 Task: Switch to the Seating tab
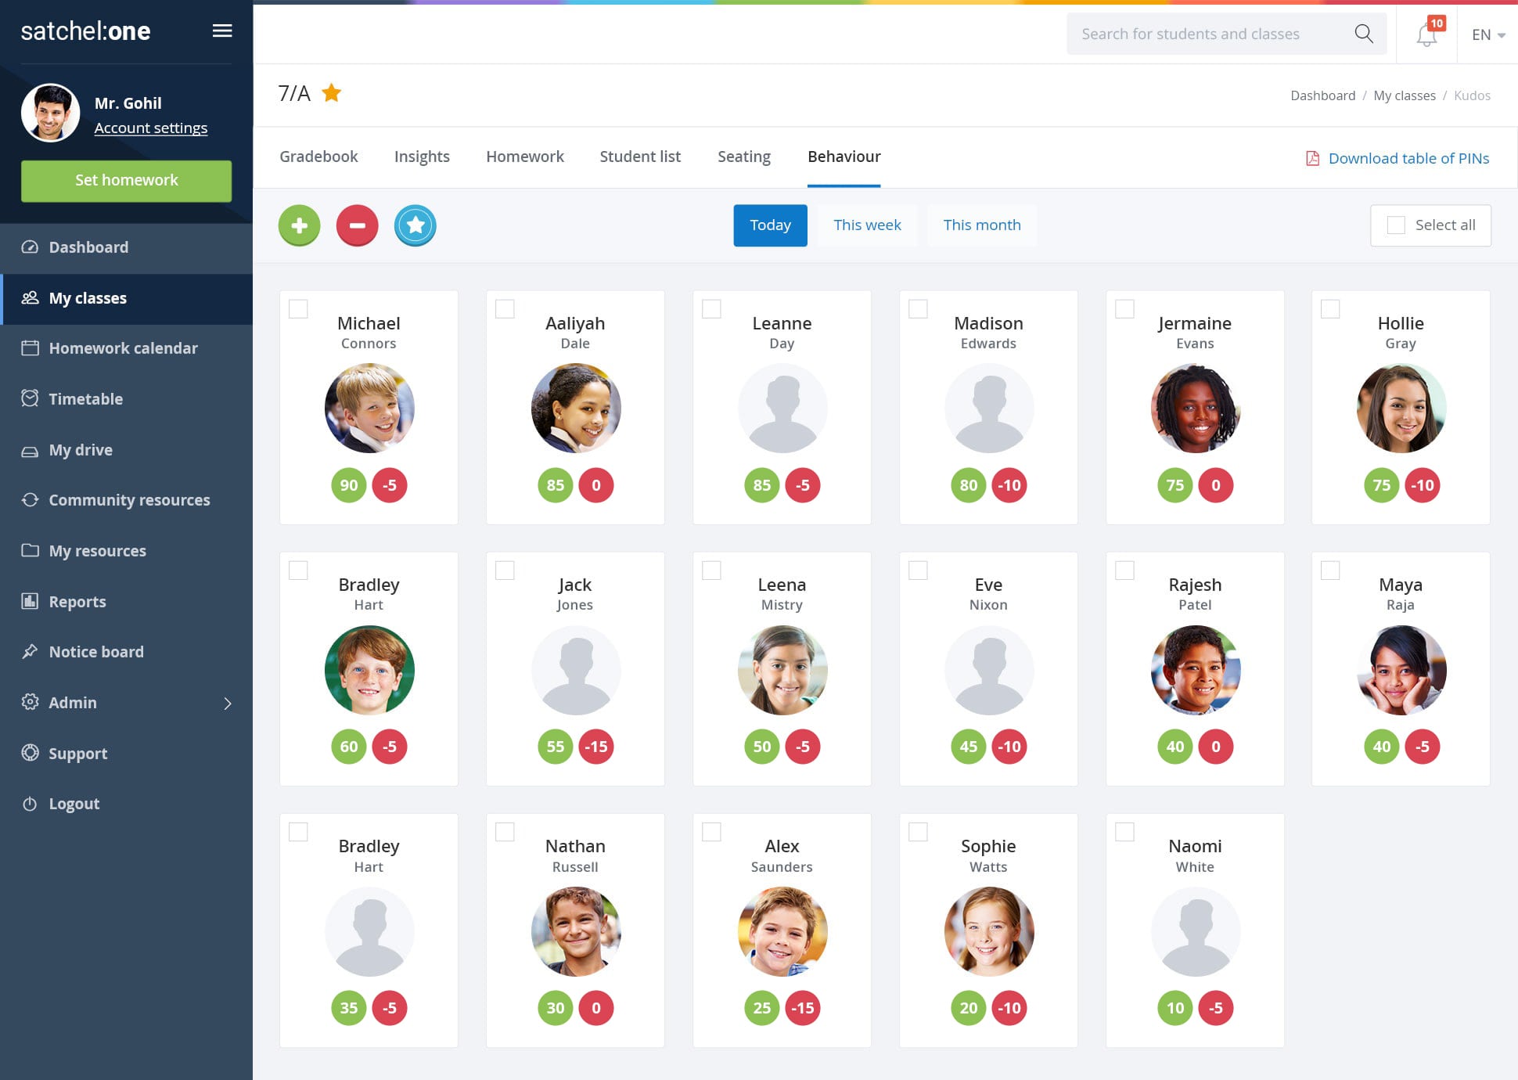[x=742, y=156]
